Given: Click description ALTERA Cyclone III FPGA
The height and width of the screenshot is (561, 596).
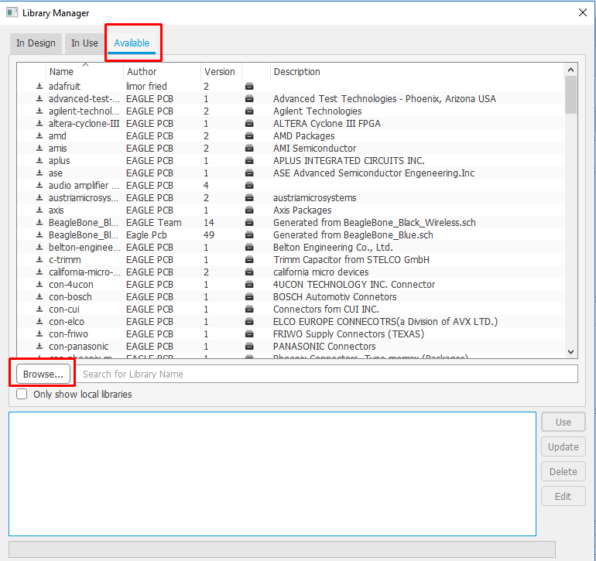Looking at the screenshot, I should (x=327, y=124).
